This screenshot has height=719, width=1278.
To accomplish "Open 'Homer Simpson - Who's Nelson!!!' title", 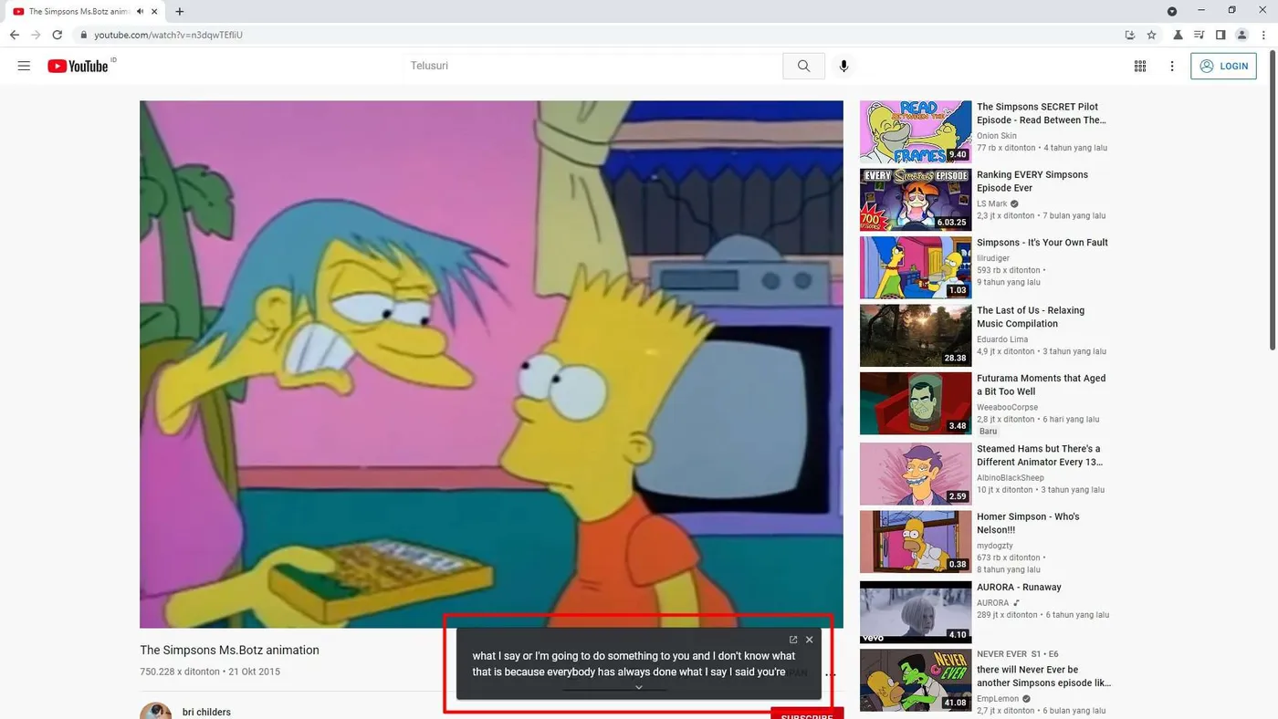I will point(1028,523).
